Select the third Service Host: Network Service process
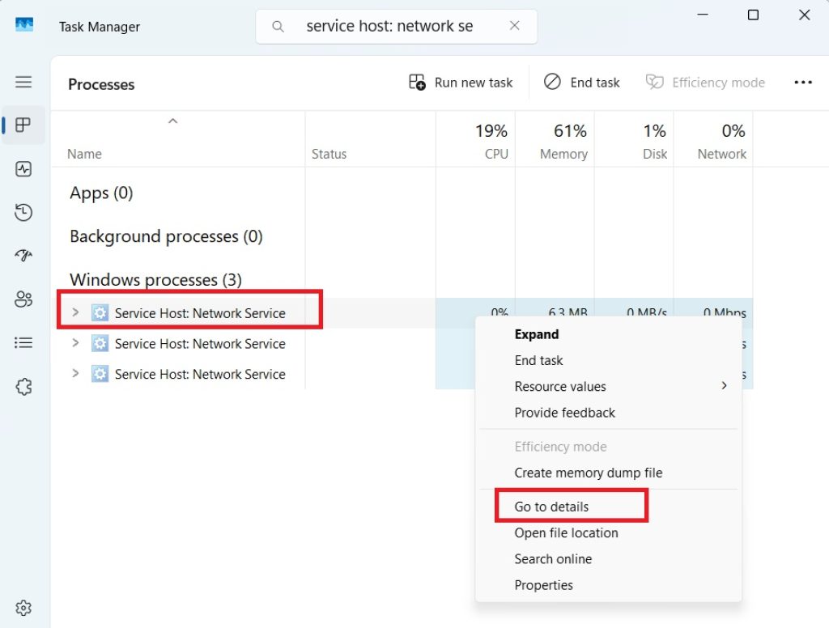 coord(200,374)
